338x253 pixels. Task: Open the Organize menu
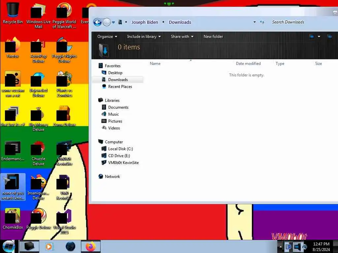107,37
